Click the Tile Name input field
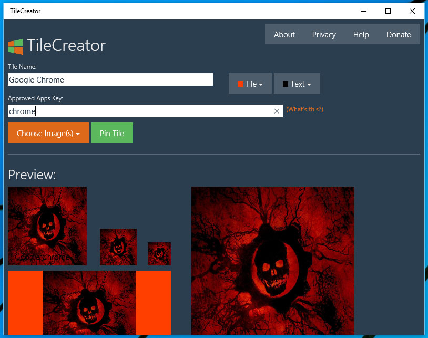 point(110,79)
